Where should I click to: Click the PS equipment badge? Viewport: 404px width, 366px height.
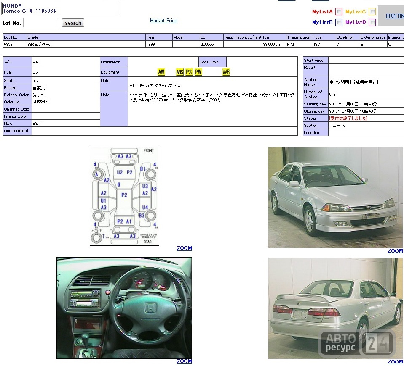(x=189, y=72)
